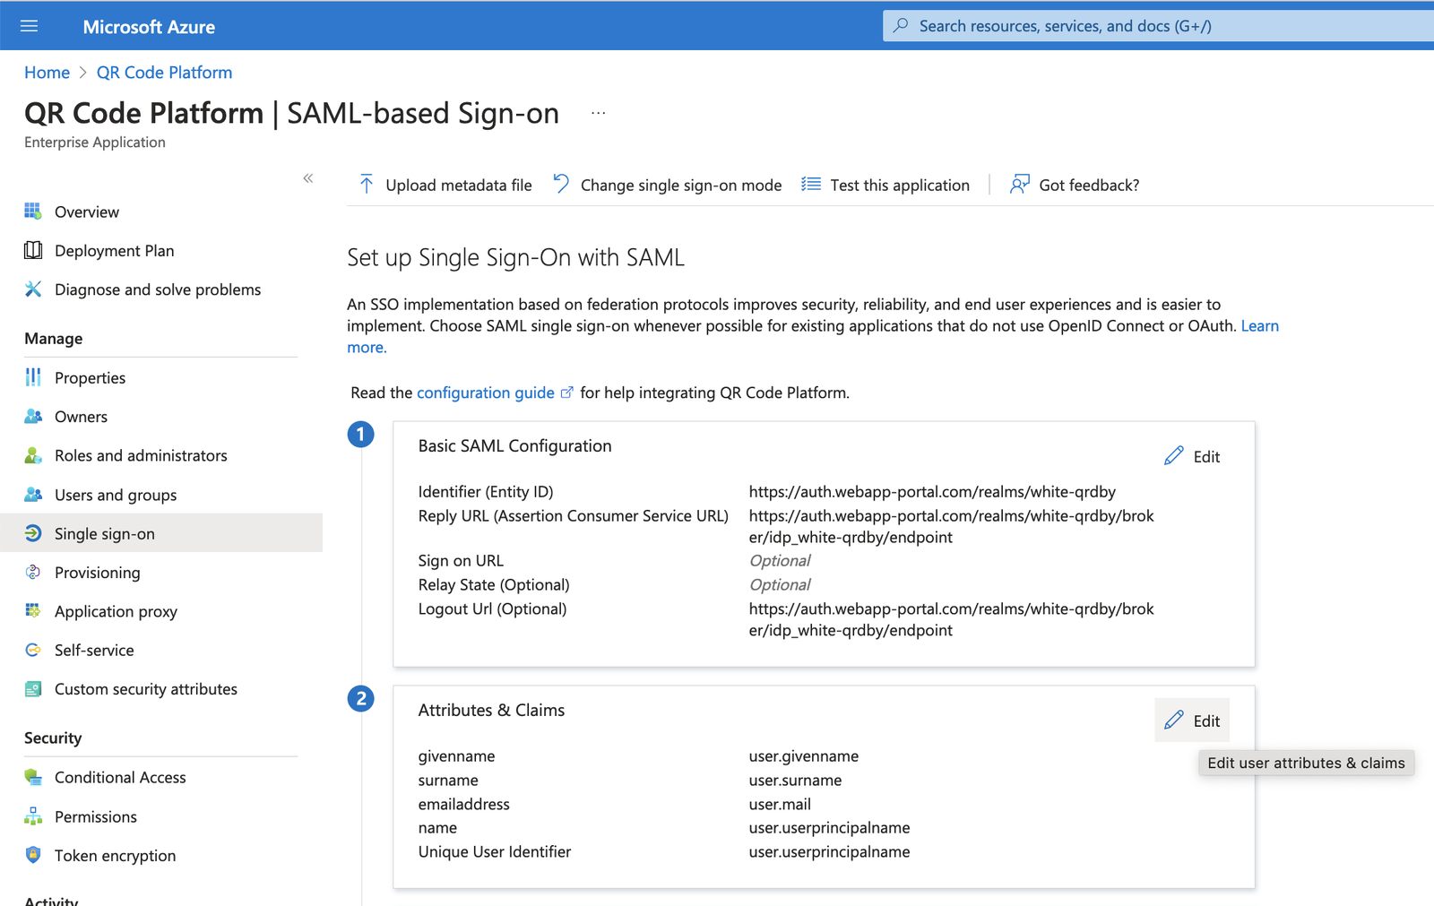Click the undo arrow icon for sign-on mode
The image size is (1434, 906).
(561, 184)
